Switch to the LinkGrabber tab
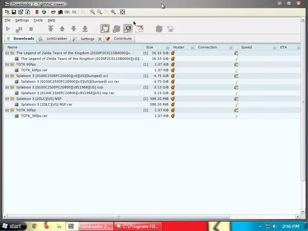This screenshot has height=231, width=308. (x=54, y=39)
